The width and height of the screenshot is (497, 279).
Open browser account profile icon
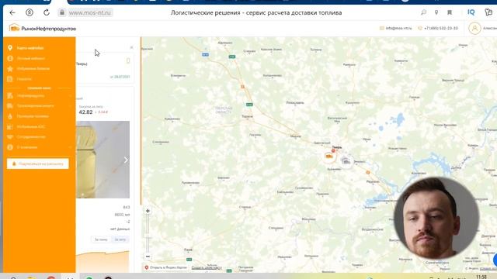coord(30,12)
